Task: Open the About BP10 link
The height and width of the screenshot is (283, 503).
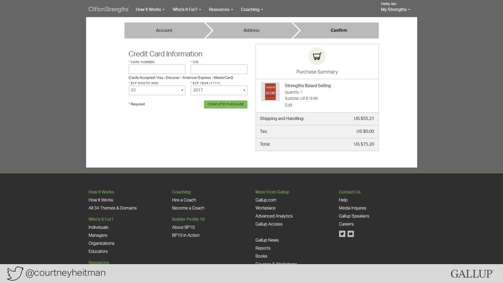Action: 183,227
